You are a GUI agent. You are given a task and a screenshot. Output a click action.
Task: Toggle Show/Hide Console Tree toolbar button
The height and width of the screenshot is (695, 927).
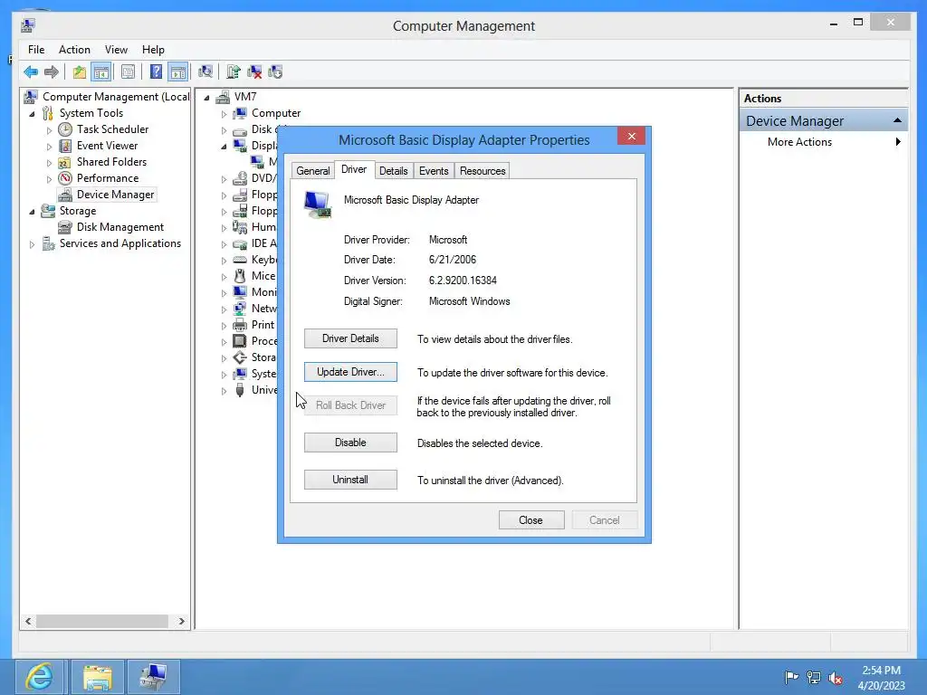coord(101,72)
